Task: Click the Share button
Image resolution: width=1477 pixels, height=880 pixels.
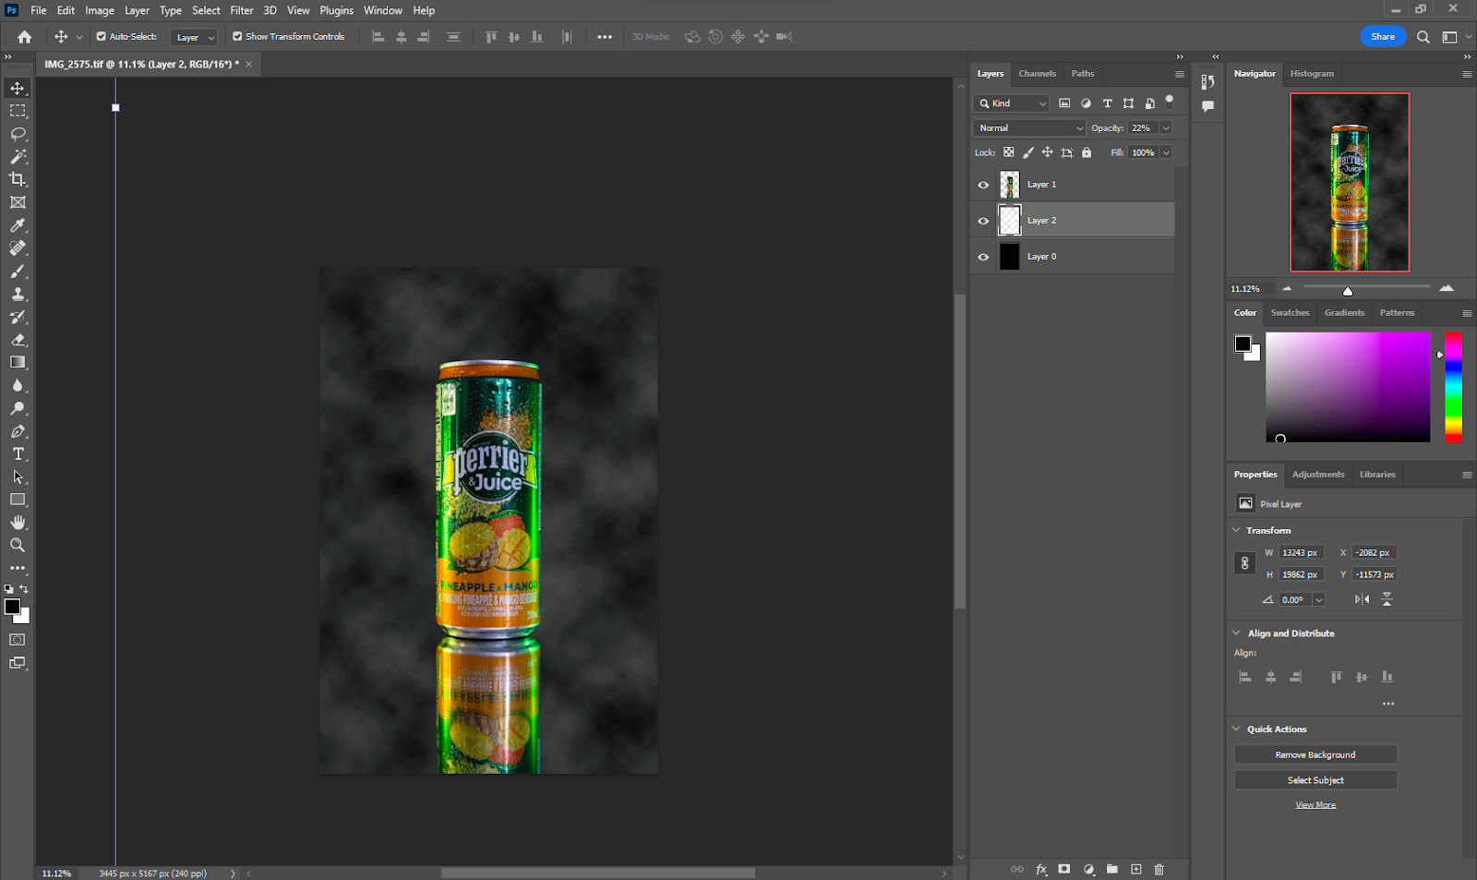Action: point(1383,37)
